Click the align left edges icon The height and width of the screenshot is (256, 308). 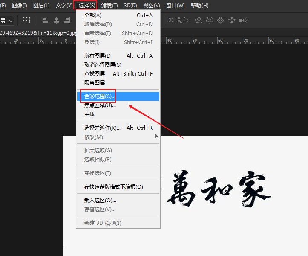point(45,20)
